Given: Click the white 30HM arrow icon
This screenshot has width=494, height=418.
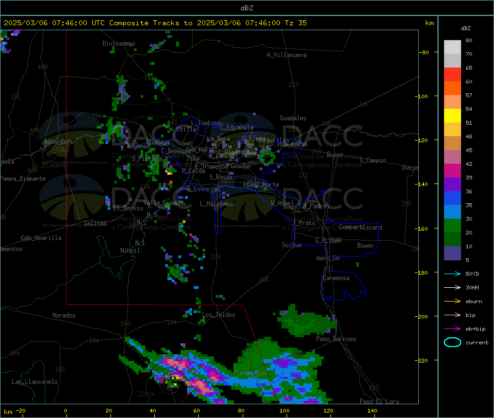Looking at the screenshot, I should (x=452, y=287).
